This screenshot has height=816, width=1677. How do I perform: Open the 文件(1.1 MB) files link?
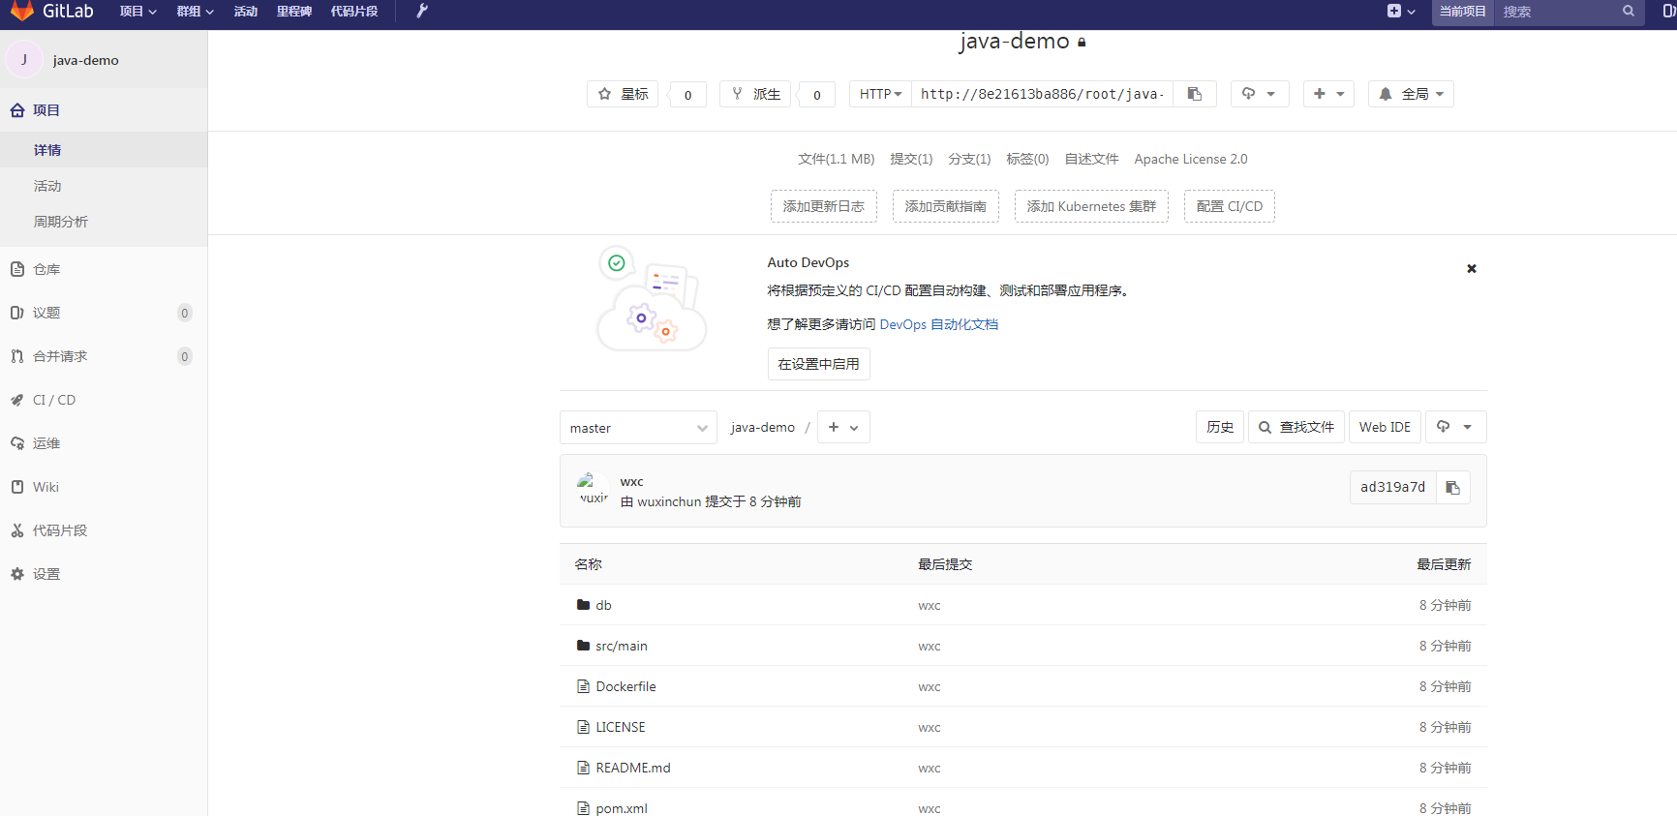pos(837,159)
